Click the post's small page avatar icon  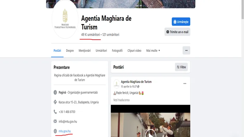coord(117,84)
